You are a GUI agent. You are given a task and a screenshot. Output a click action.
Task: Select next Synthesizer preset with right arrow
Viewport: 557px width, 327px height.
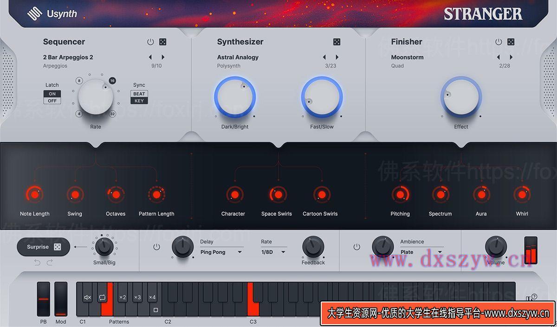[337, 58]
